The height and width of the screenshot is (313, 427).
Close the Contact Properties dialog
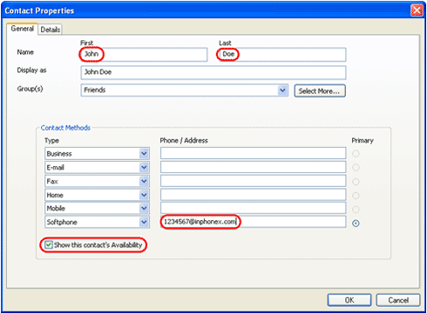(x=417, y=10)
